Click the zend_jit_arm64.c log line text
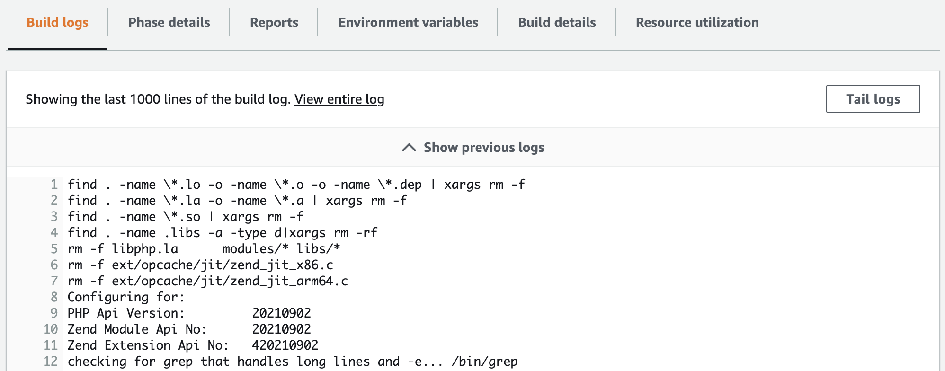This screenshot has height=371, width=945. (207, 281)
